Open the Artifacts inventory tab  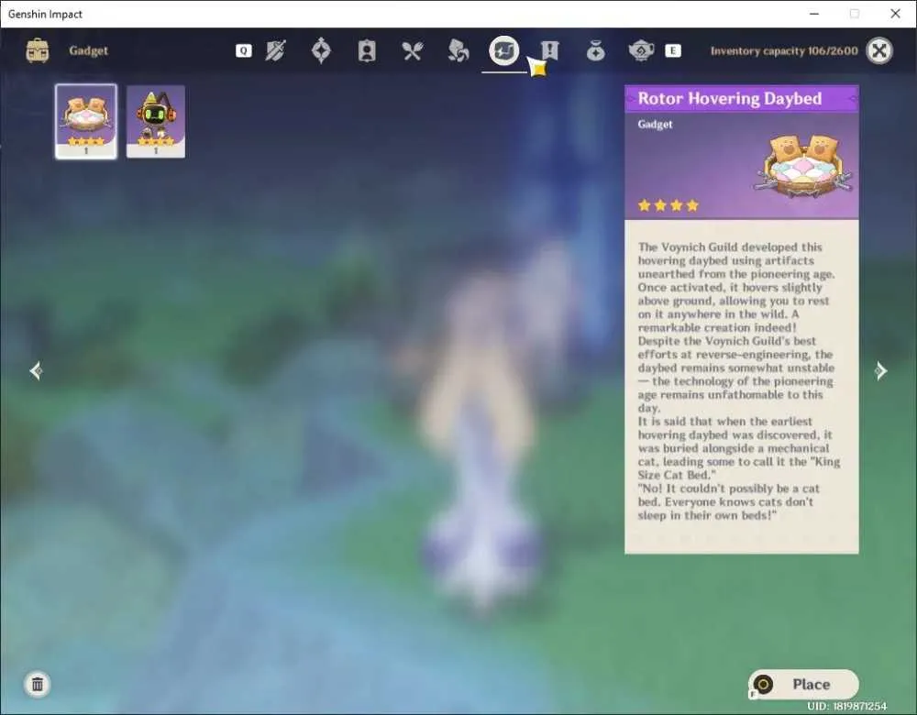click(321, 50)
